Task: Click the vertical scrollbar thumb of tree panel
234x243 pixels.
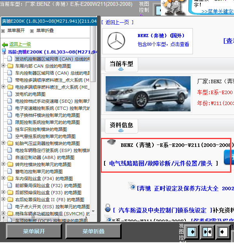Action: point(93,54)
